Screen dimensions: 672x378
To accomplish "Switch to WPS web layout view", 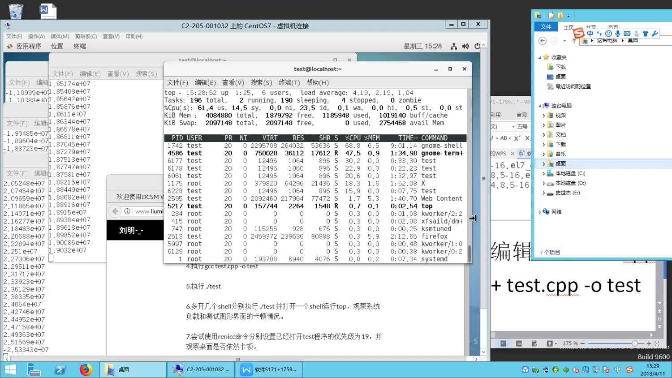I will [534, 344].
